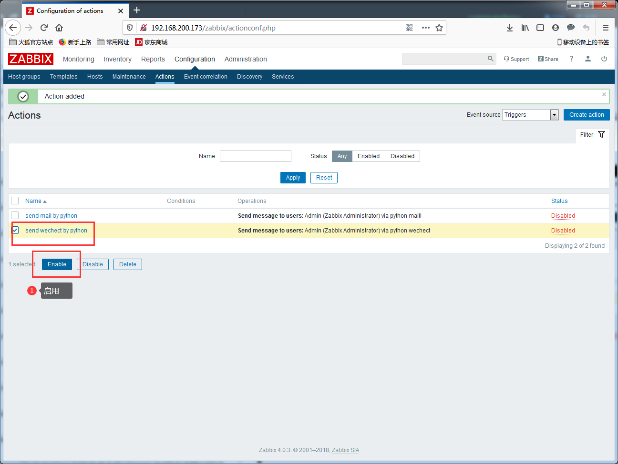The height and width of the screenshot is (464, 618).
Task: Open the Administration menu
Action: 246,59
